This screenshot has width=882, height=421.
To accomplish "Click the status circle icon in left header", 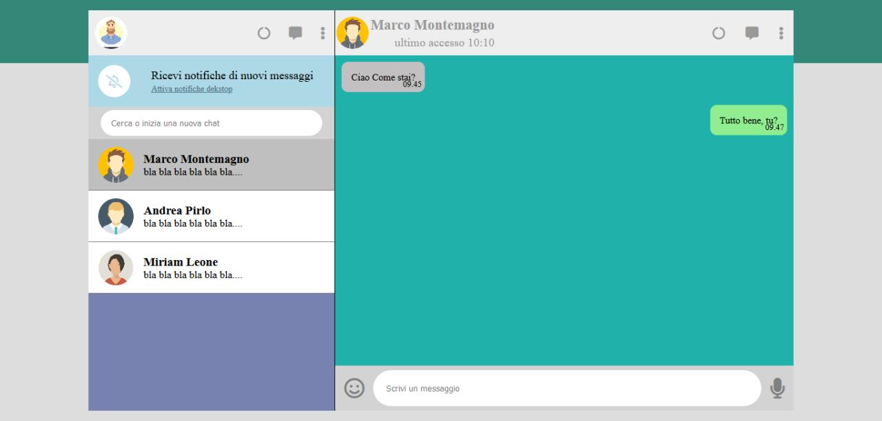I will (264, 33).
